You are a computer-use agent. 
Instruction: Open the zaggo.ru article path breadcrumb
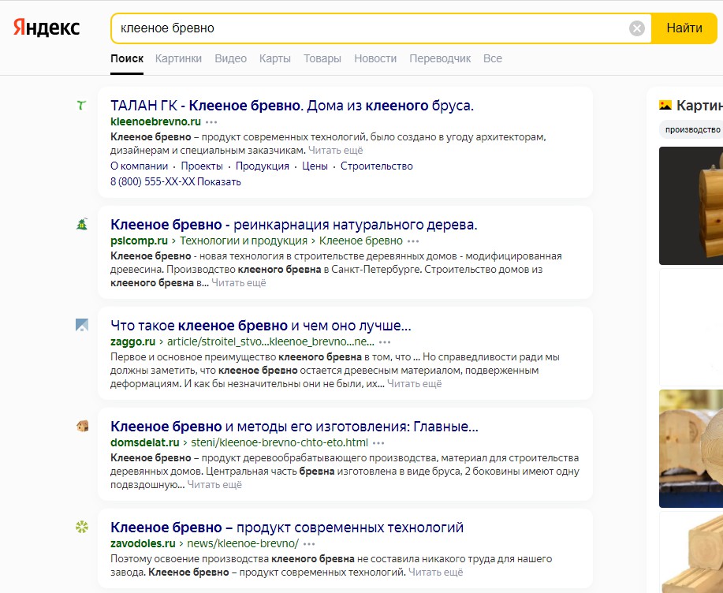(x=270, y=341)
